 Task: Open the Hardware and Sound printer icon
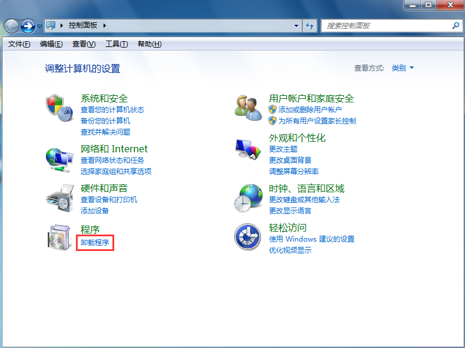pyautogui.click(x=60, y=198)
